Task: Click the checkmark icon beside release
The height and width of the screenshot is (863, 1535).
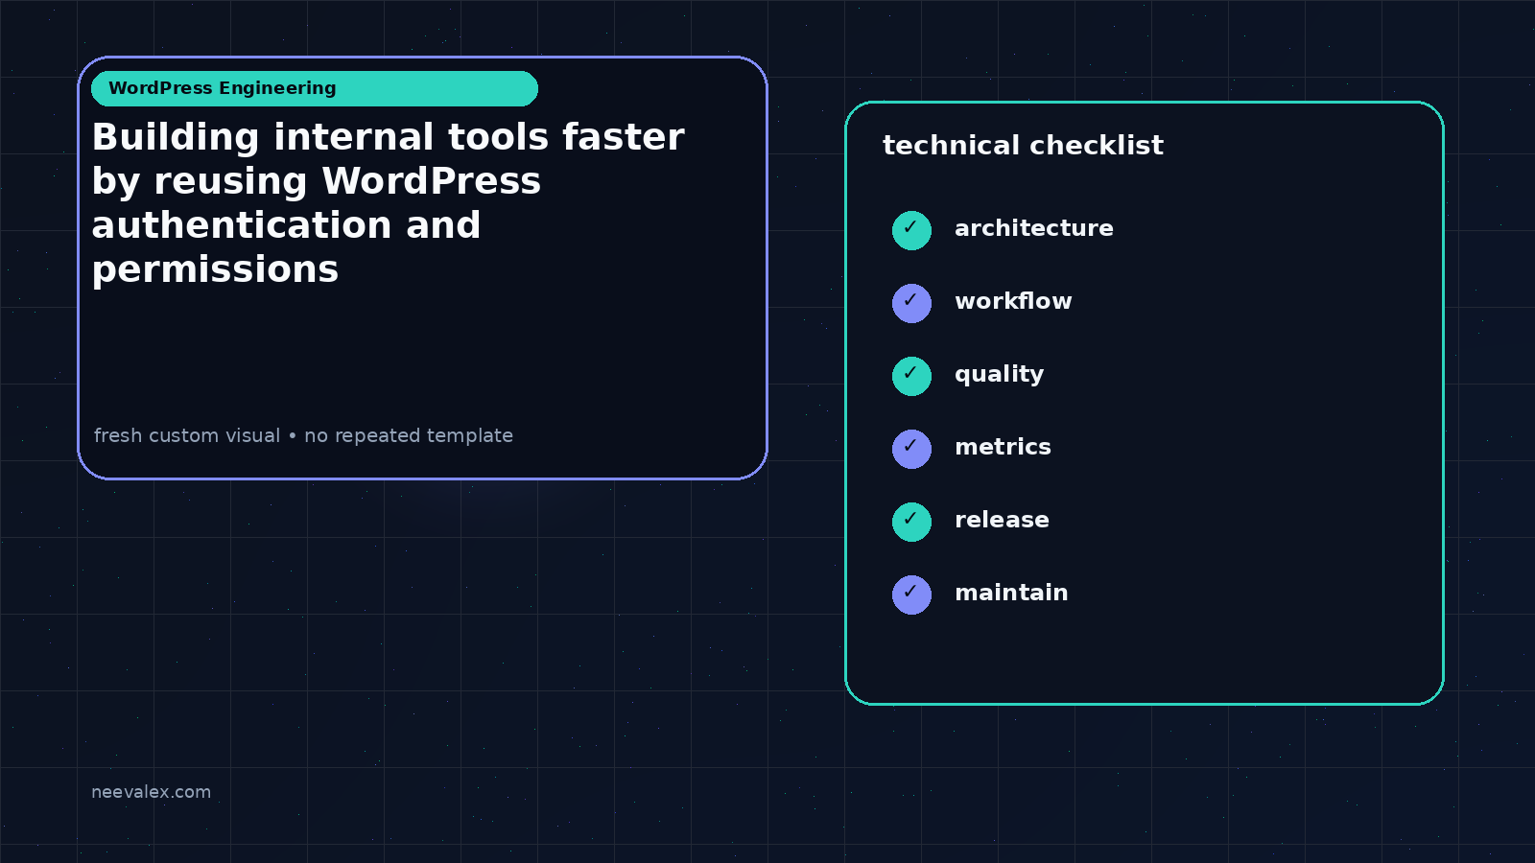Action: [x=911, y=522]
